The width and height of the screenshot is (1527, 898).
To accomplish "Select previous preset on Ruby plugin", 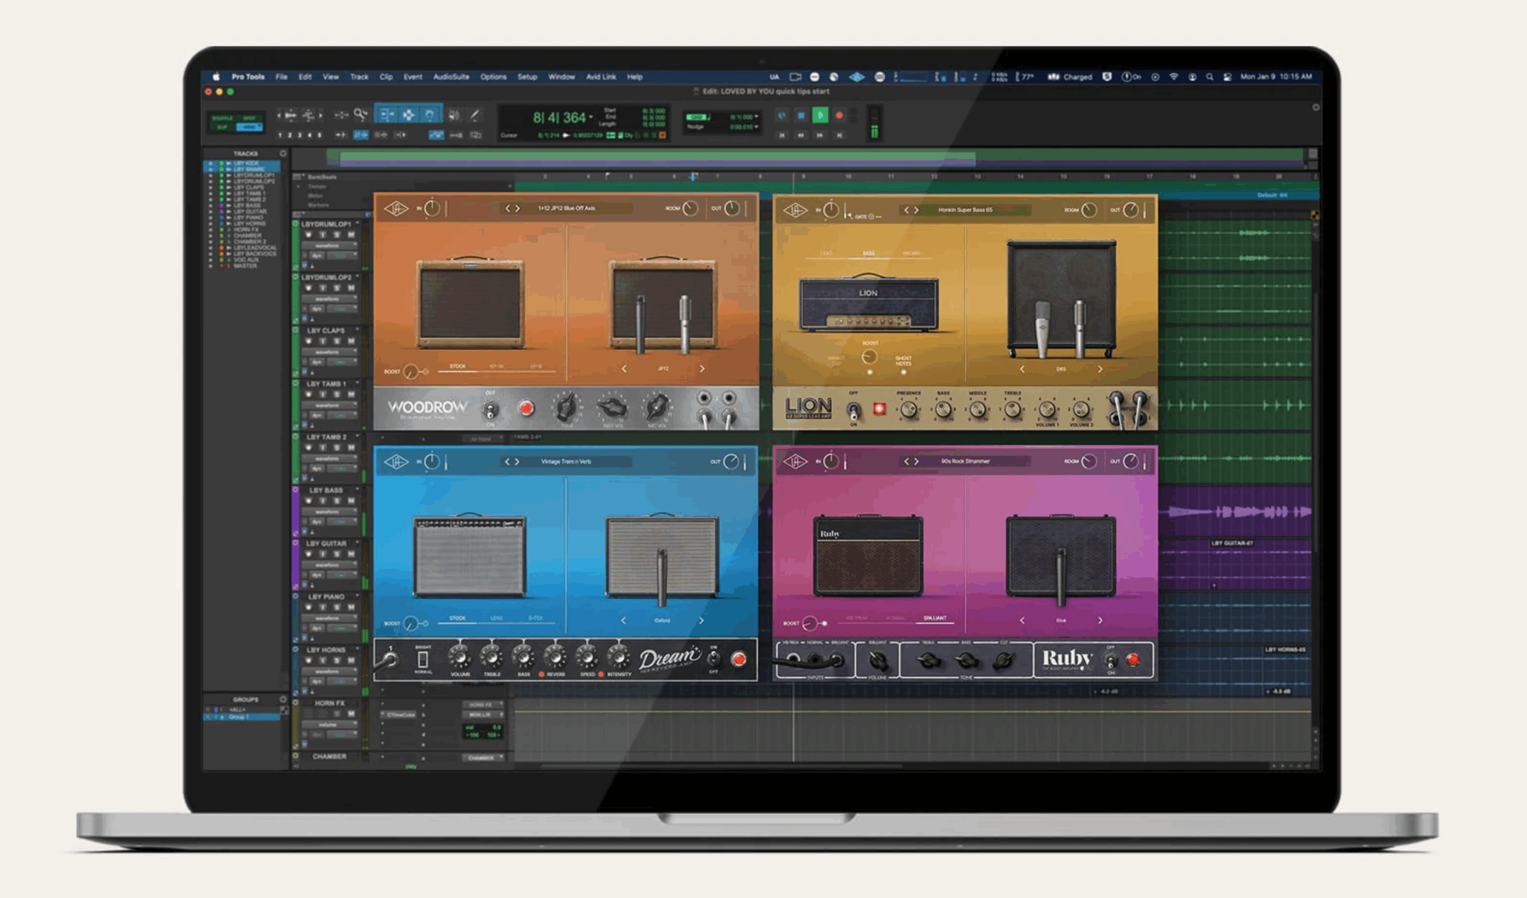I will point(907,462).
